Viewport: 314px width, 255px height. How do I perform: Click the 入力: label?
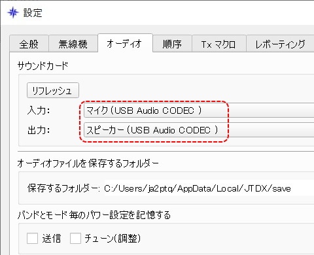click(x=39, y=110)
